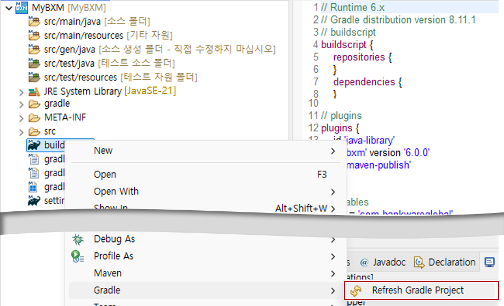
Task: Click the Maven submenu arrow
Action: pyautogui.click(x=333, y=274)
